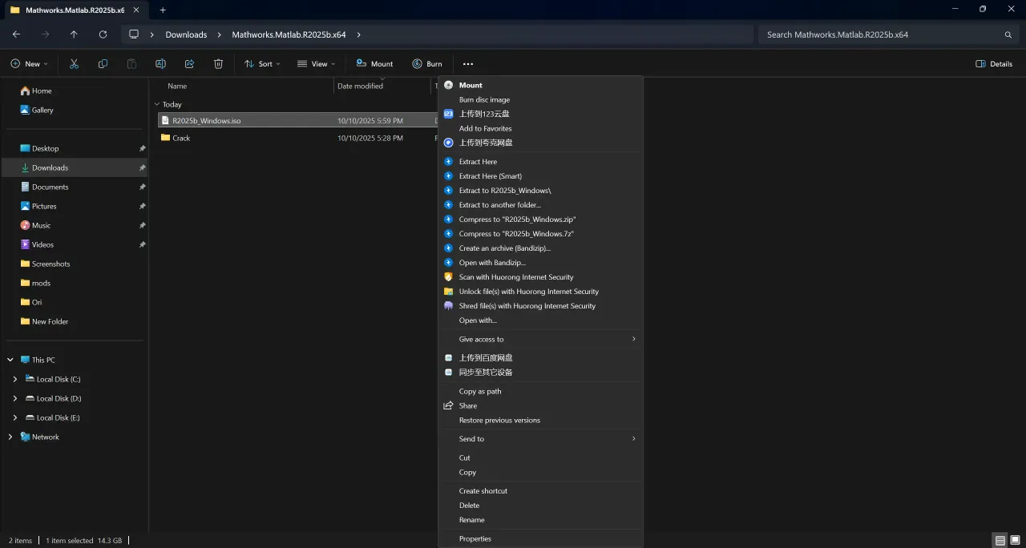Collapse the This PC tree node
1026x548 pixels.
(10, 360)
